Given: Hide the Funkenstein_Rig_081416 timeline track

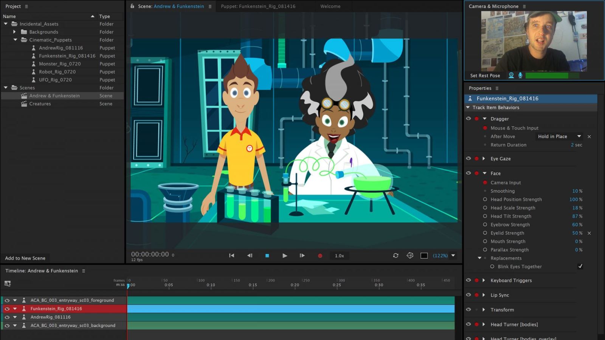Looking at the screenshot, I should click(7, 309).
